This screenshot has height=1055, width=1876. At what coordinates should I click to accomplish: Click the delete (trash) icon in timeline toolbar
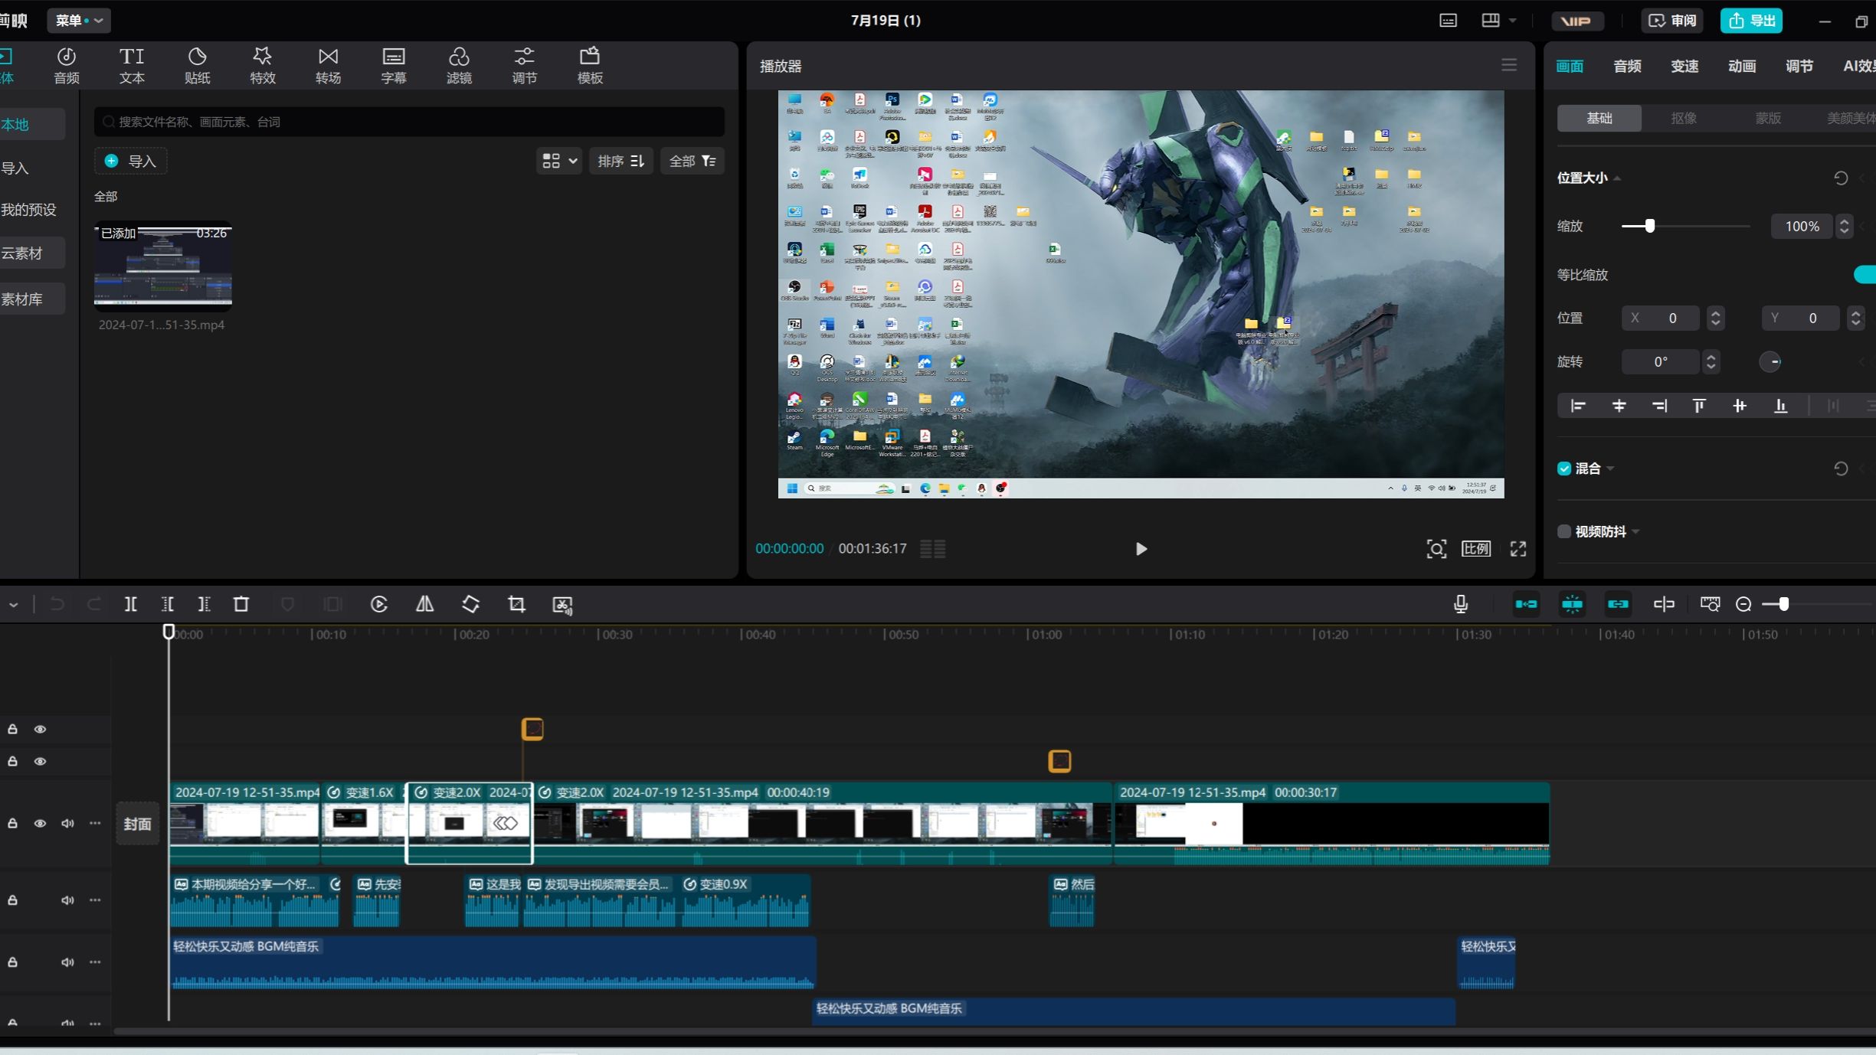pos(241,604)
